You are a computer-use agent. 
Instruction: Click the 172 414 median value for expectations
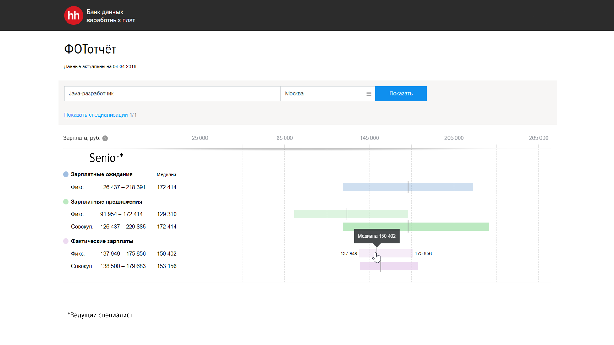coord(167,187)
